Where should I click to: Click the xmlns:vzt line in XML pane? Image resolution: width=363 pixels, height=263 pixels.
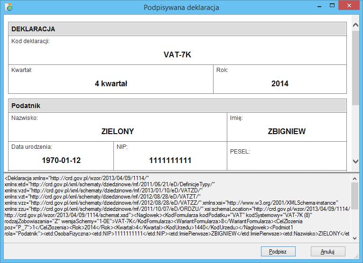pos(102,197)
